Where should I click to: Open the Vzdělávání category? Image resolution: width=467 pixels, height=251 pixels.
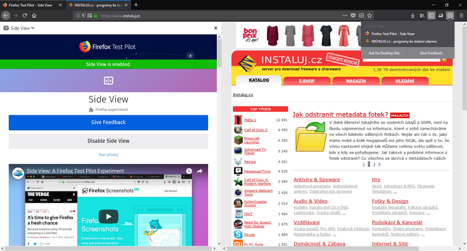(307, 222)
